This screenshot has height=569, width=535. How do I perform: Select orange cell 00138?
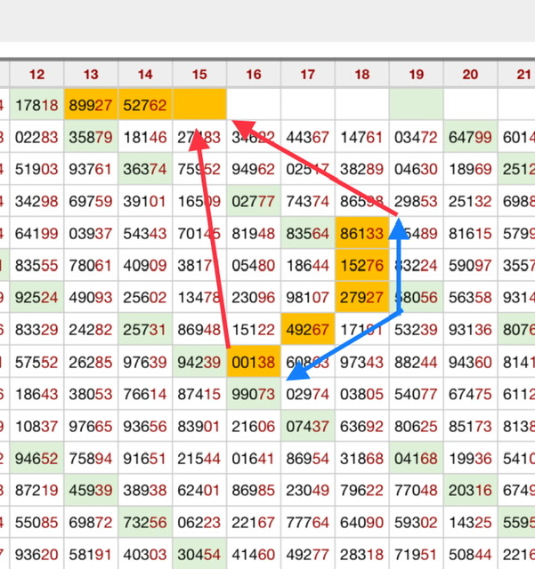click(254, 362)
